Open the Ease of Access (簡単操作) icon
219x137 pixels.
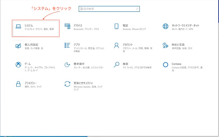pos(67,65)
